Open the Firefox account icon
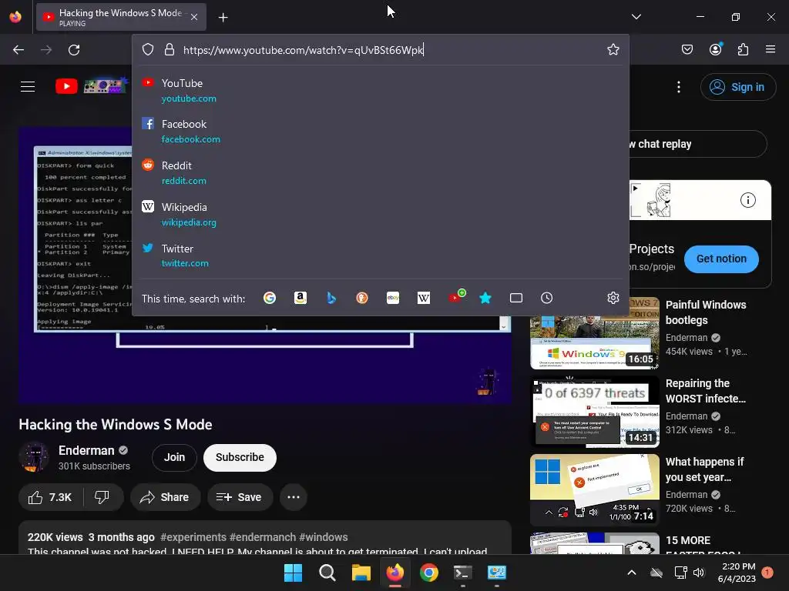 point(716,48)
